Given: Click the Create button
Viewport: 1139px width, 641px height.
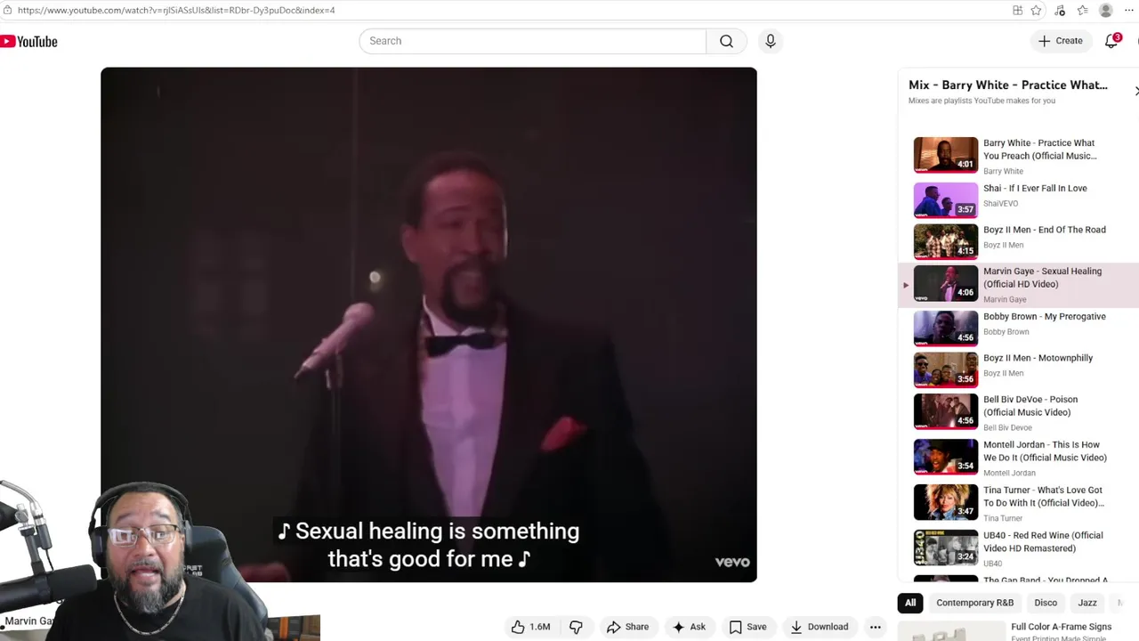Looking at the screenshot, I should pyautogui.click(x=1061, y=41).
